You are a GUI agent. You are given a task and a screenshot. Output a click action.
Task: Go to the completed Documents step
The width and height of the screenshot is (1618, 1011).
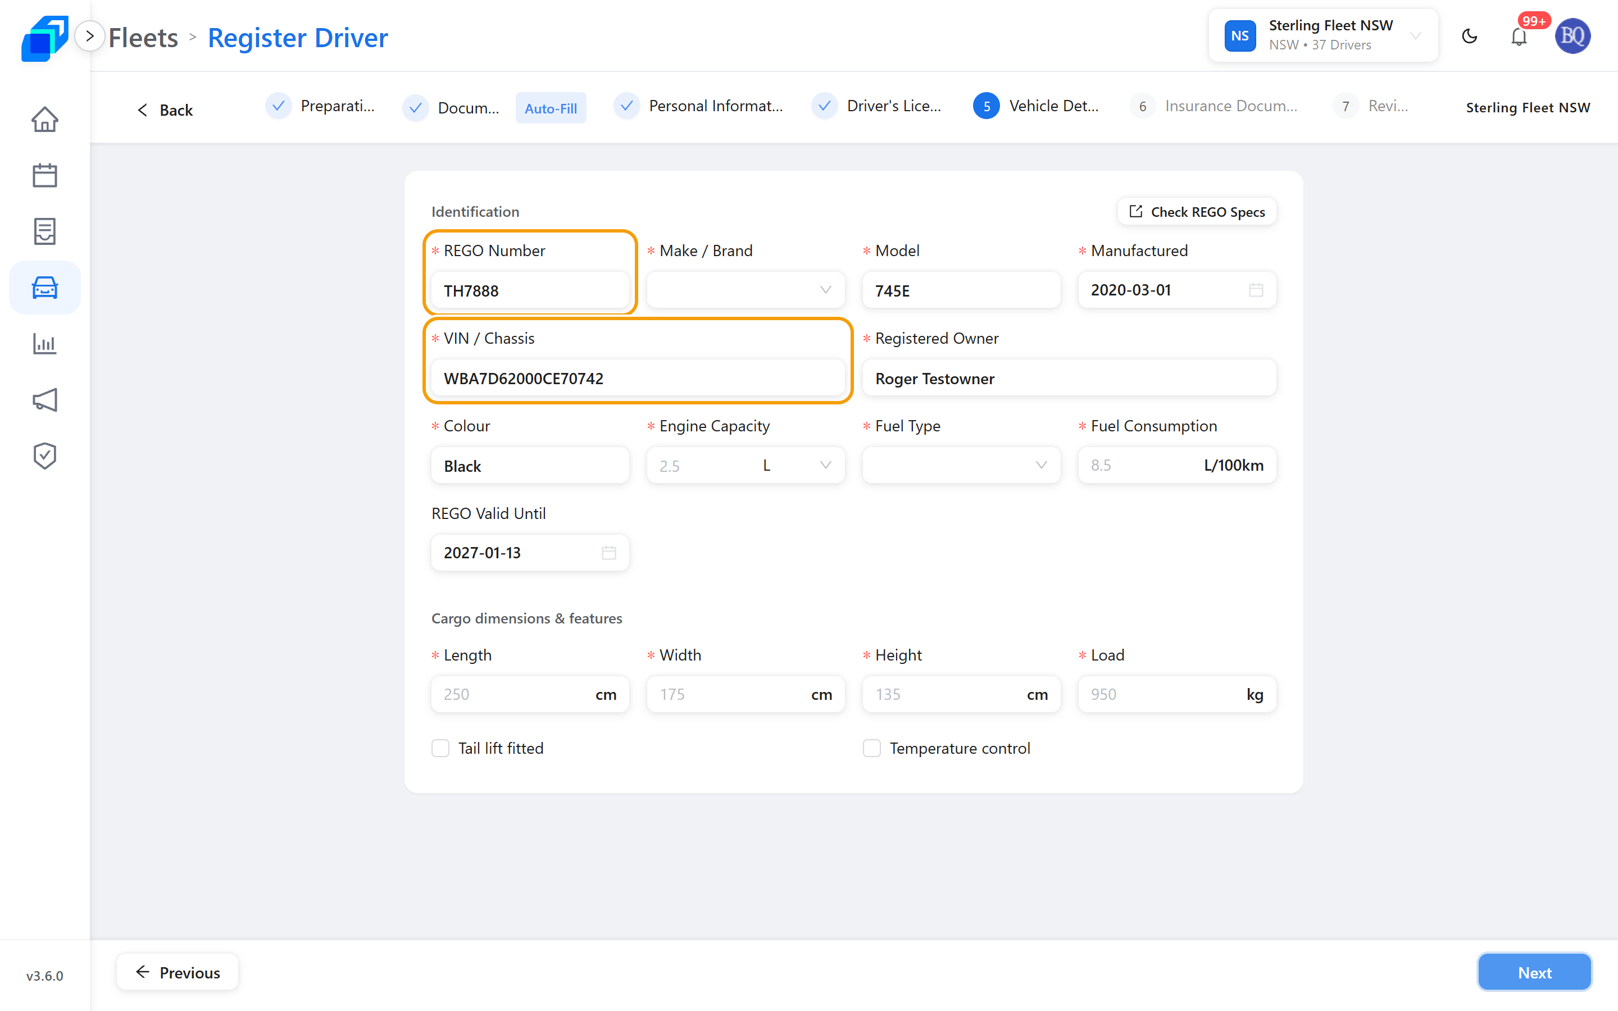pyautogui.click(x=451, y=108)
